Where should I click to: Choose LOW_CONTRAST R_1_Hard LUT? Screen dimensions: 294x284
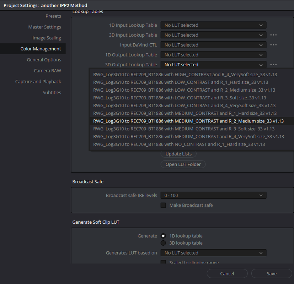click(192, 82)
